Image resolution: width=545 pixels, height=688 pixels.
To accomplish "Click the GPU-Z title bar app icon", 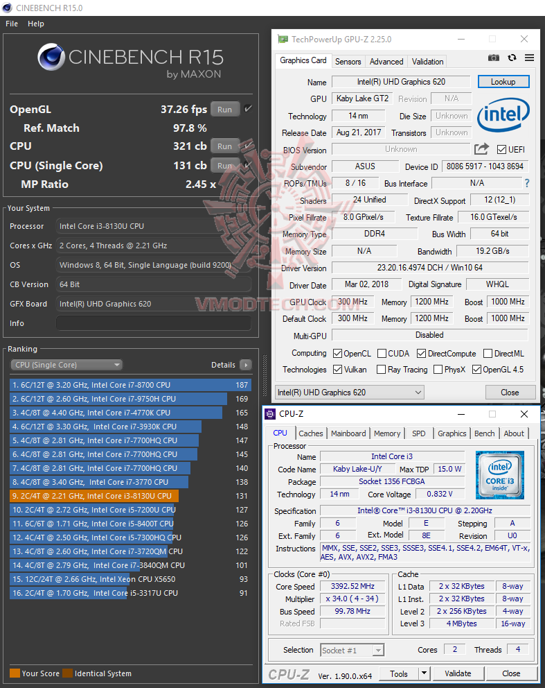I will [x=283, y=39].
